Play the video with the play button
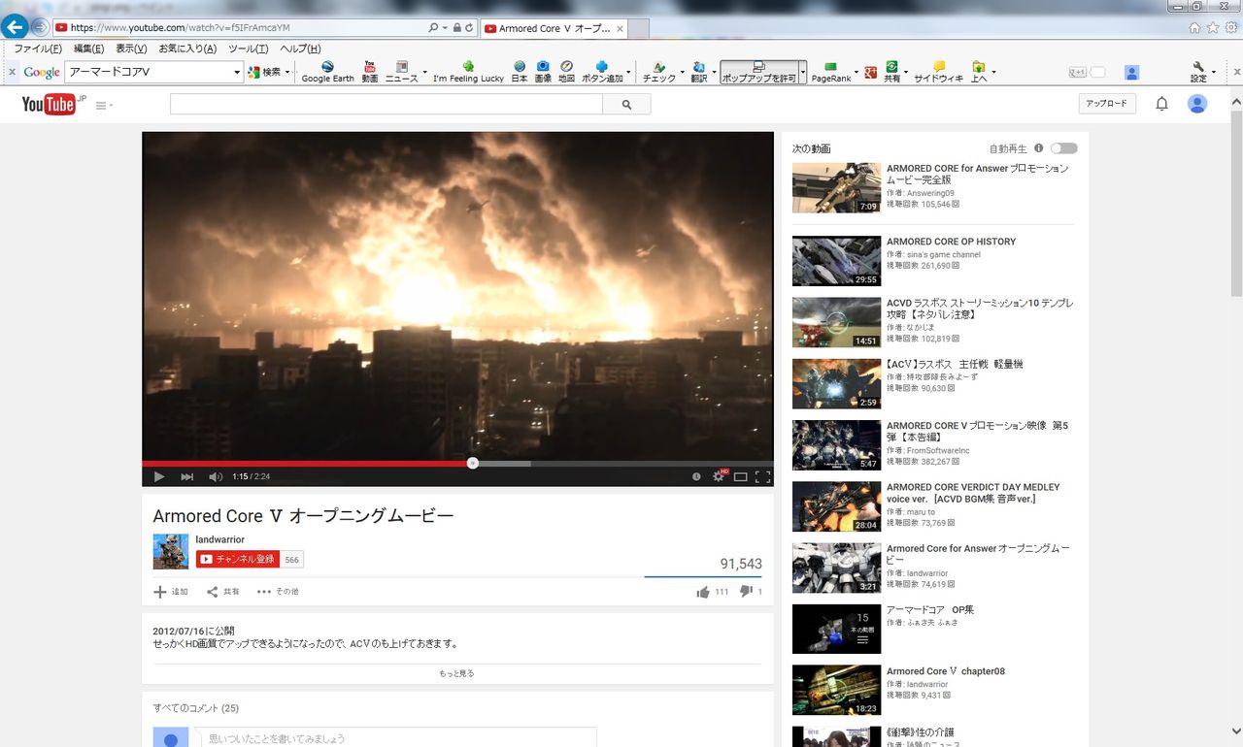The width and height of the screenshot is (1243, 747). 159,476
